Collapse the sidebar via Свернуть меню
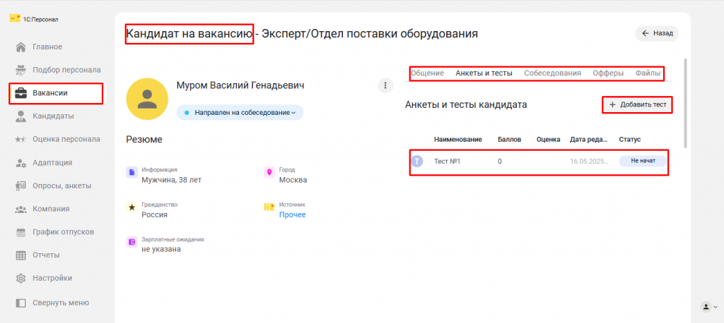Viewport: 724px width, 323px height. (61, 303)
